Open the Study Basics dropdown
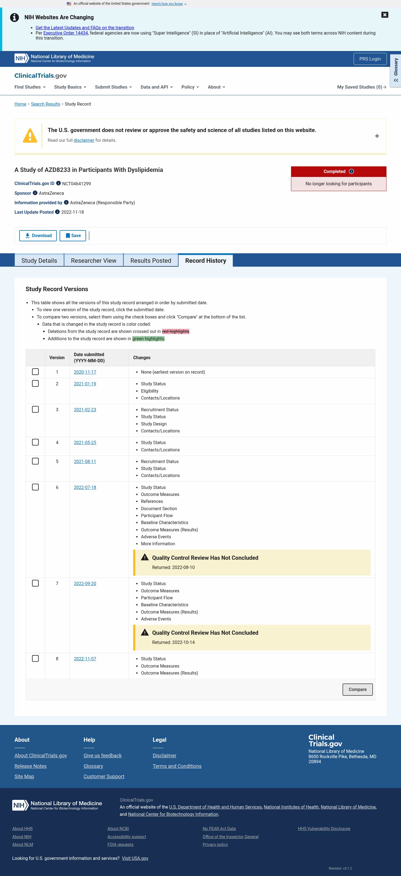The height and width of the screenshot is (876, 401). (70, 87)
